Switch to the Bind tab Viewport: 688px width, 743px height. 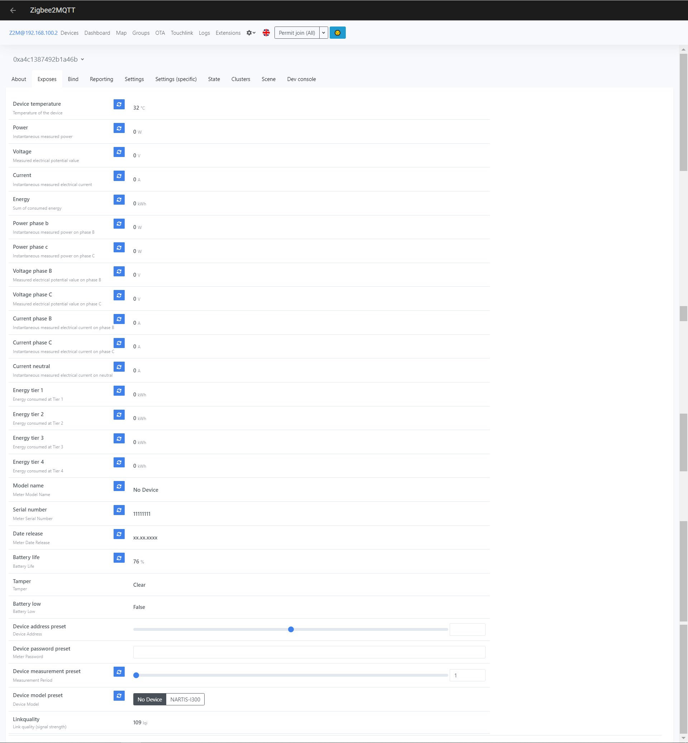pos(73,79)
